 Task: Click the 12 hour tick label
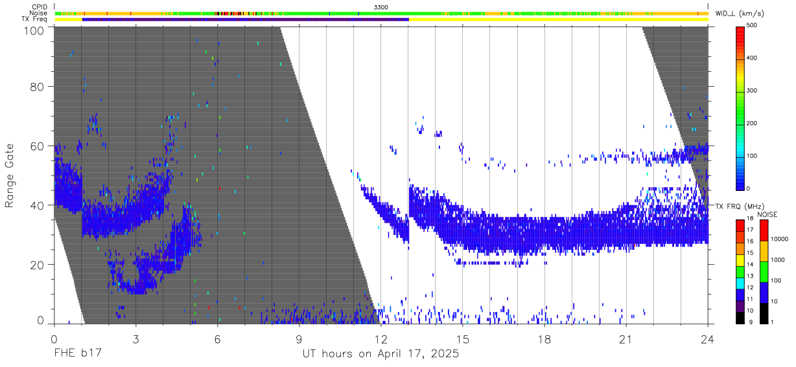380,339
